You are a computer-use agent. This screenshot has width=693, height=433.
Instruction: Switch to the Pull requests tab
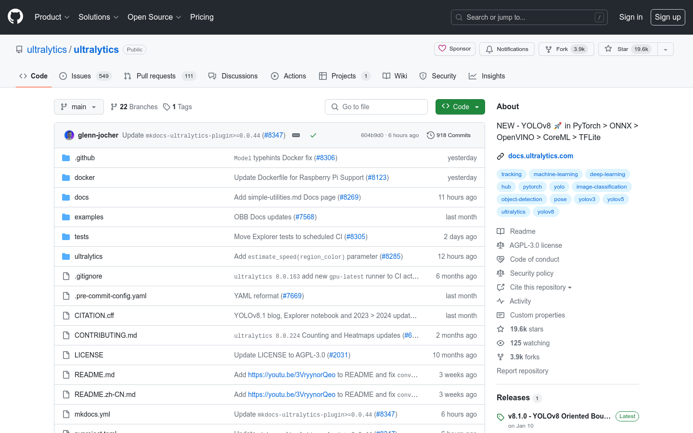coord(160,76)
